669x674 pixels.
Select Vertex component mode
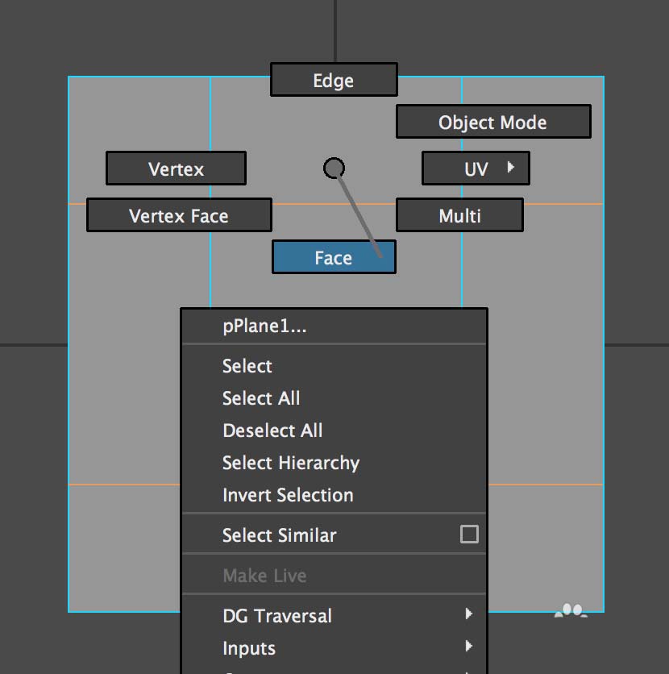pos(176,169)
